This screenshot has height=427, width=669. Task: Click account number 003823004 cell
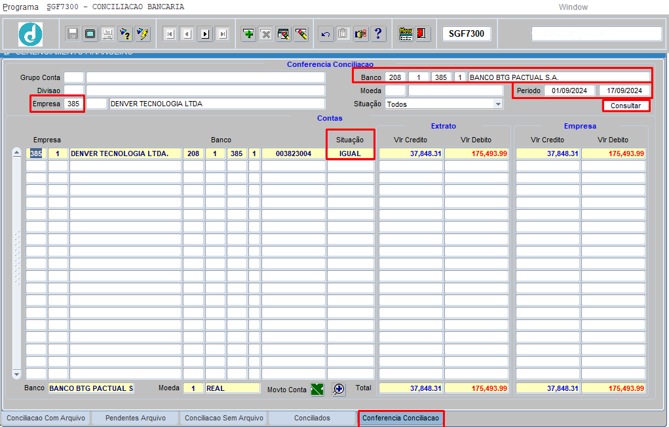tap(294, 153)
